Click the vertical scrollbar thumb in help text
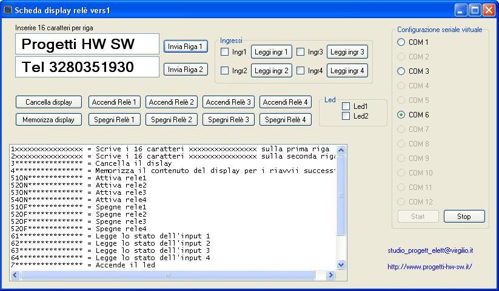The height and width of the screenshot is (291, 499). tap(341, 195)
